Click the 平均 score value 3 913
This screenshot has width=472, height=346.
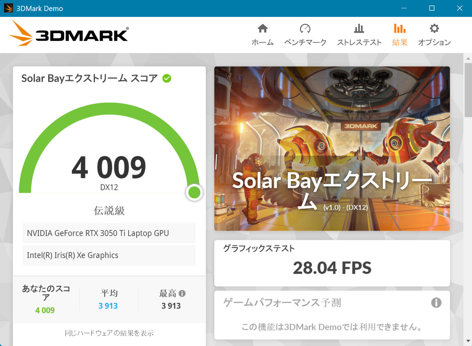[x=108, y=306]
